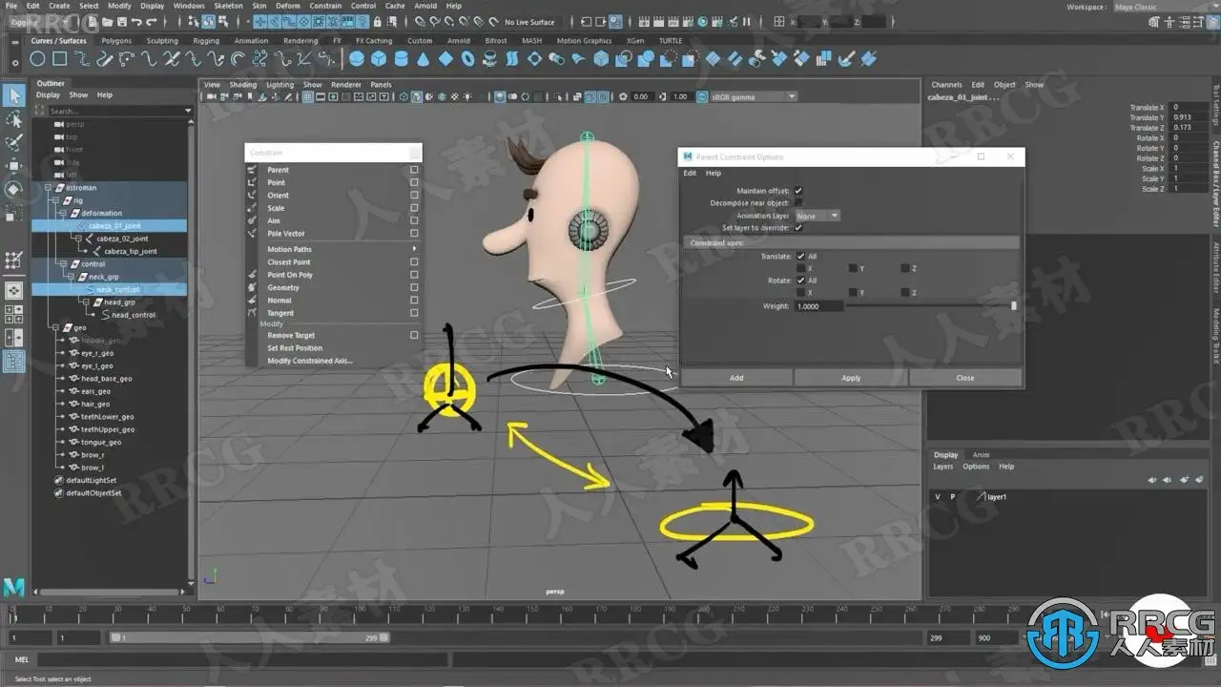This screenshot has width=1221, height=687.
Task: Click the Undo arrow icon
Action: [x=135, y=20]
